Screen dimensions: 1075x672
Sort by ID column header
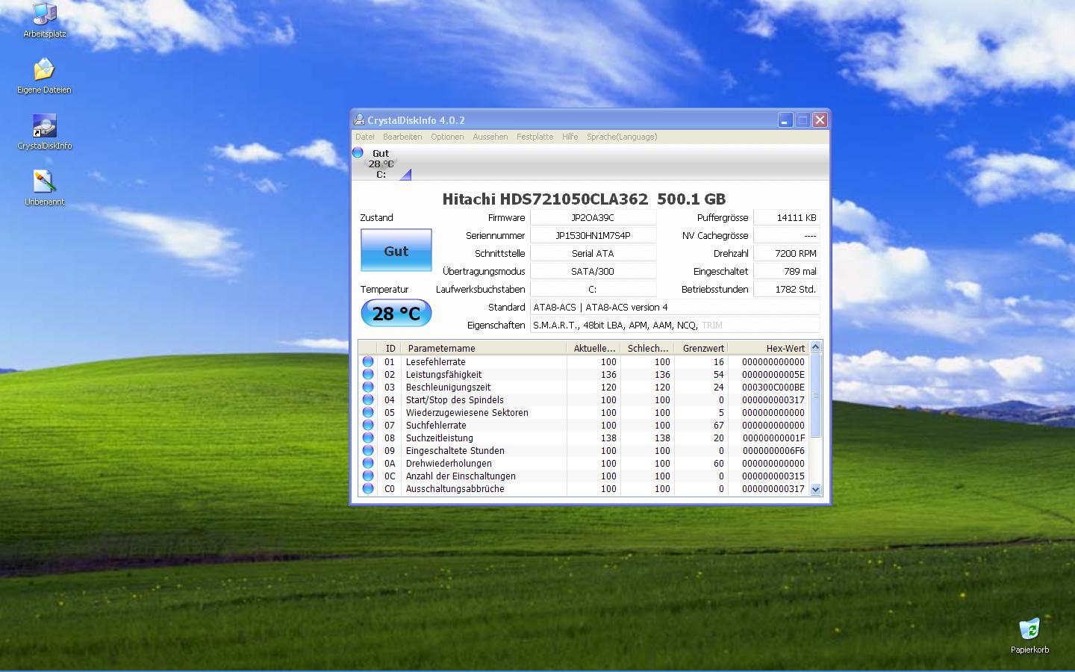pyautogui.click(x=390, y=348)
